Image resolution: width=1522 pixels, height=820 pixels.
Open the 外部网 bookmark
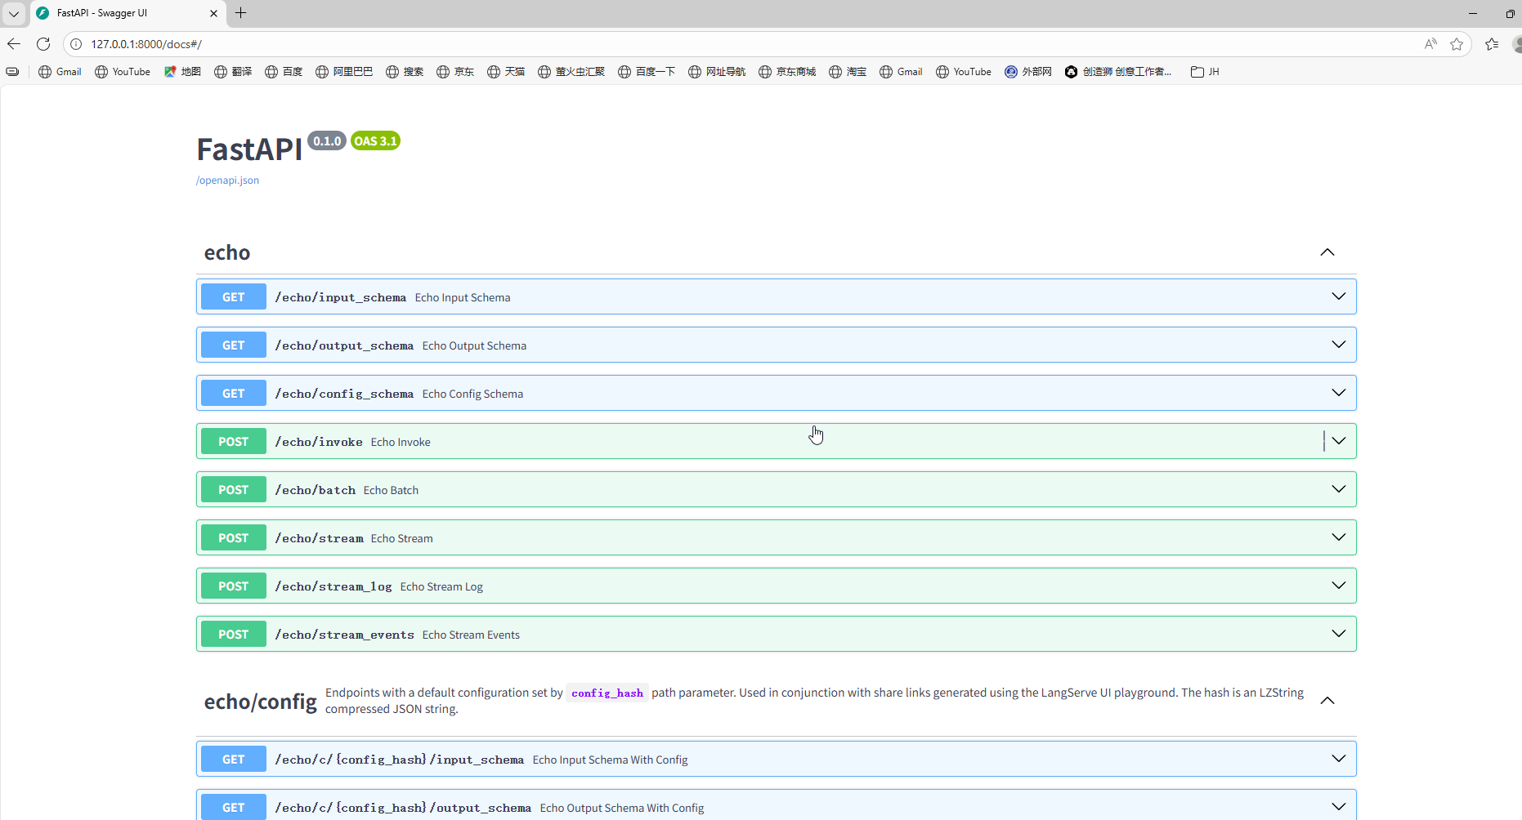point(1028,72)
